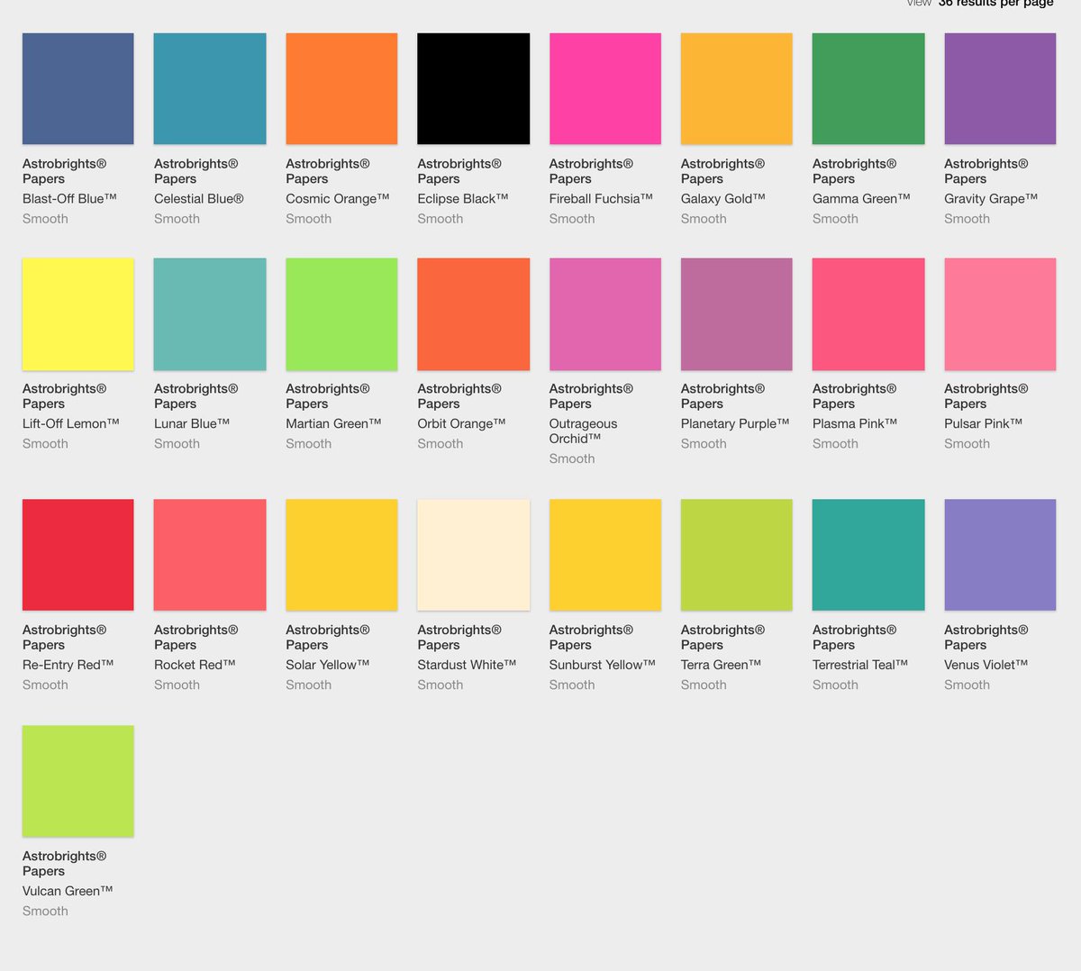Open the Eclipse Black™ product link
This screenshot has height=971, width=1081.
463,198
